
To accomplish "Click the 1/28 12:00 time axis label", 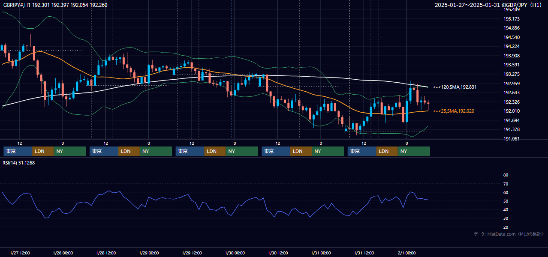I will pos(105,253).
